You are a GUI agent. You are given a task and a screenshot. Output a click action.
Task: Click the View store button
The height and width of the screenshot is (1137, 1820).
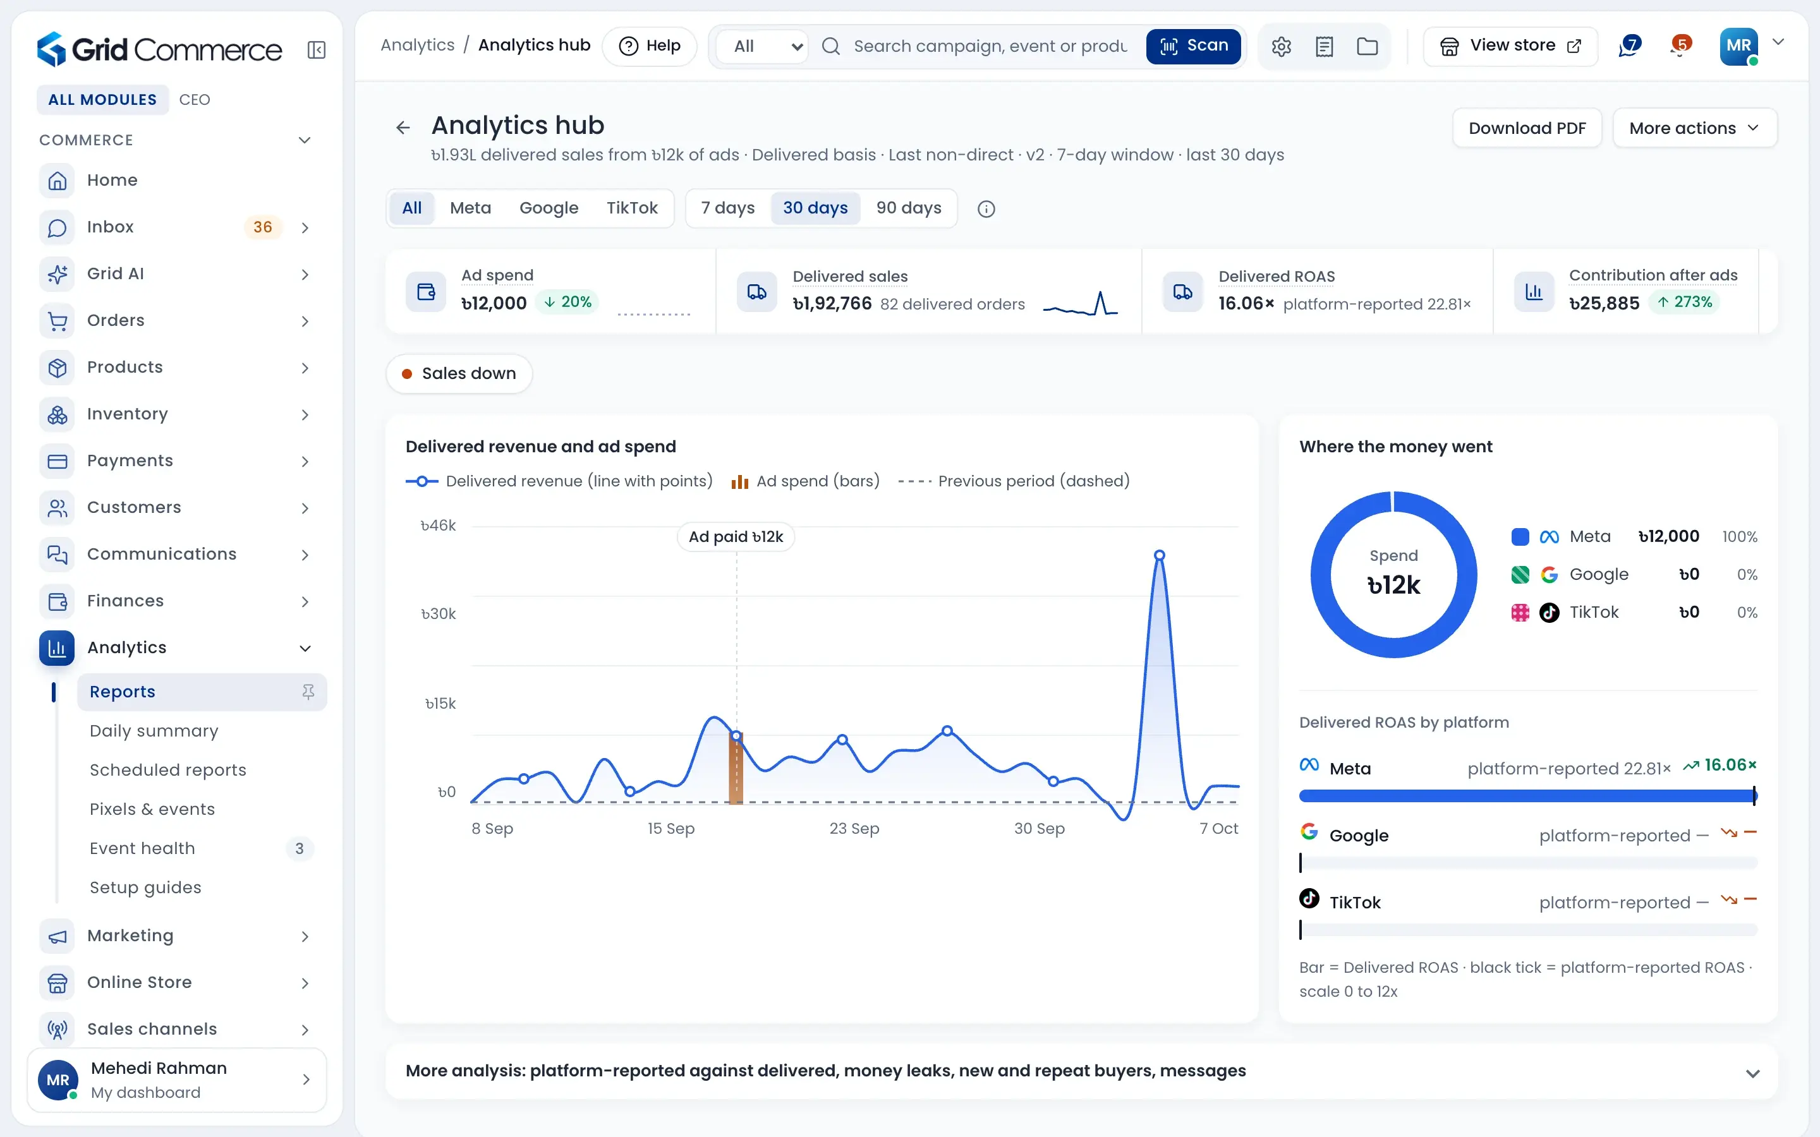coord(1510,46)
